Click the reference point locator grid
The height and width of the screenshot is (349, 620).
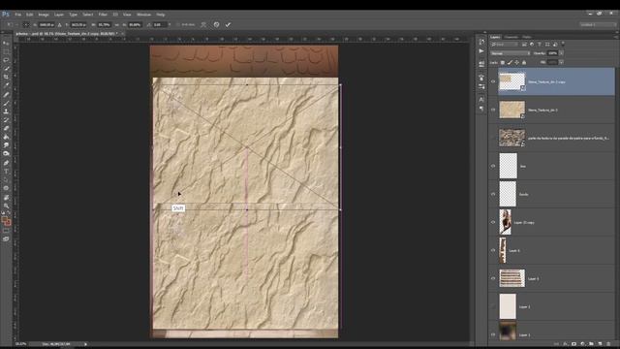pos(26,24)
